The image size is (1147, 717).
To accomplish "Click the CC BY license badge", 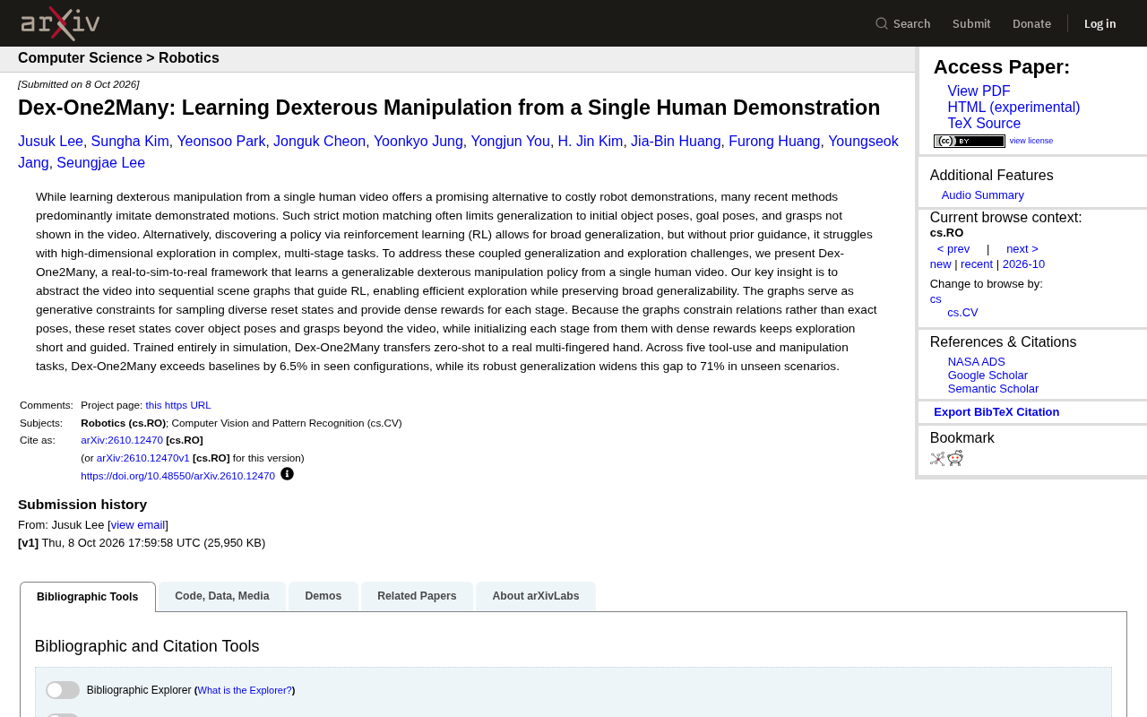I will [970, 141].
